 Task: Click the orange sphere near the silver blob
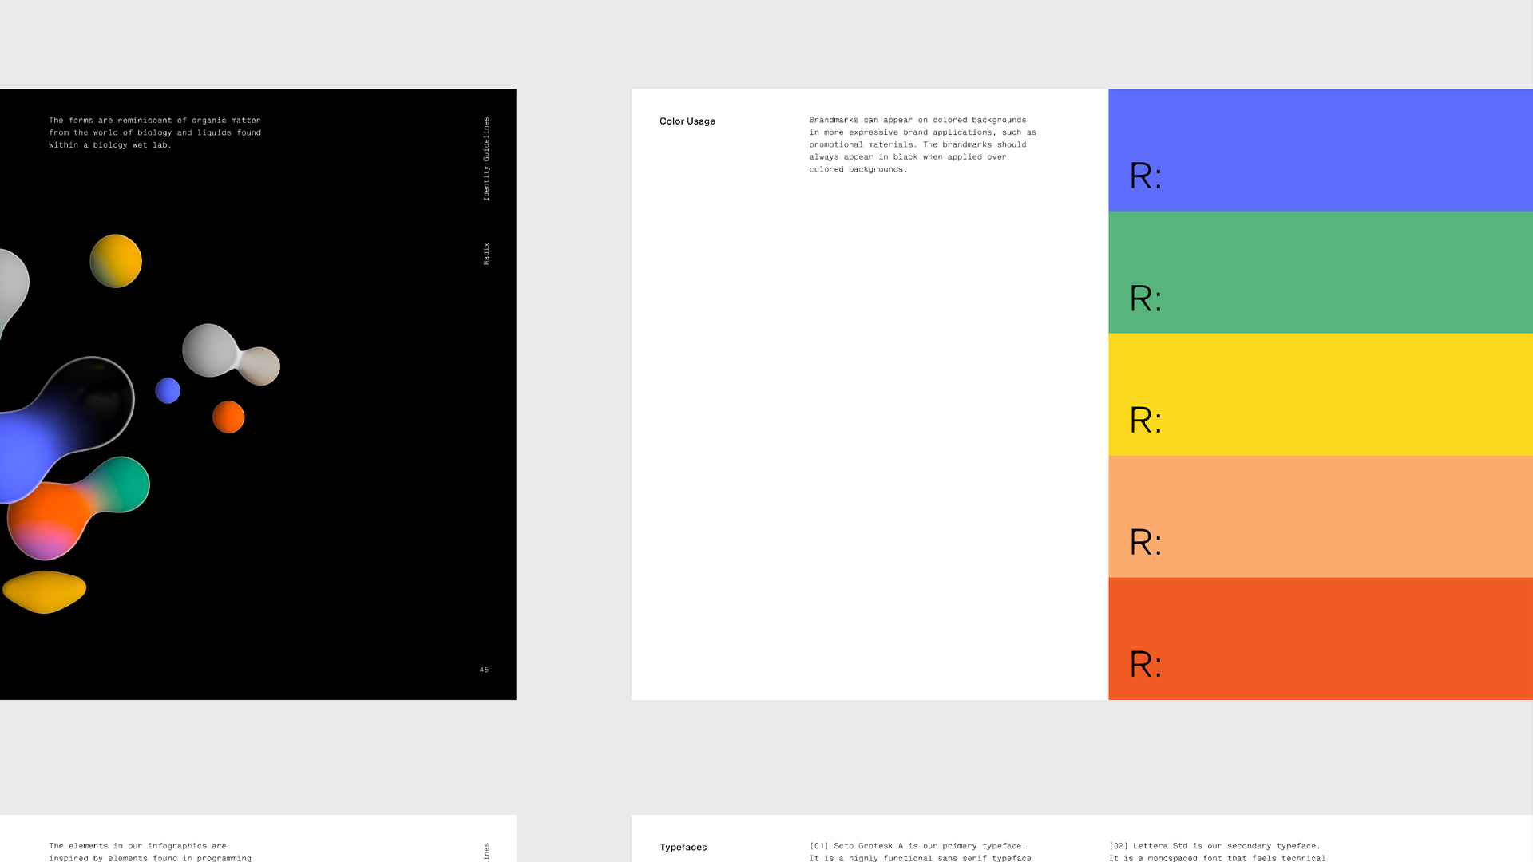click(x=228, y=416)
